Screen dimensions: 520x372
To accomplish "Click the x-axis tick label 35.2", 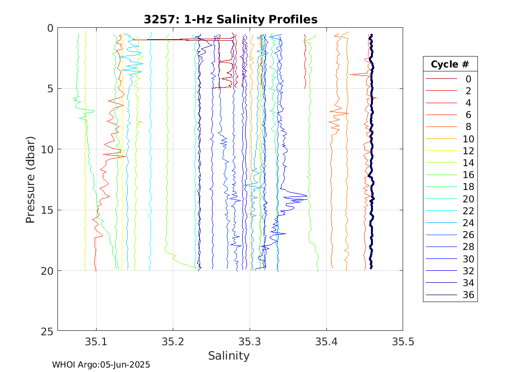I will (173, 341).
